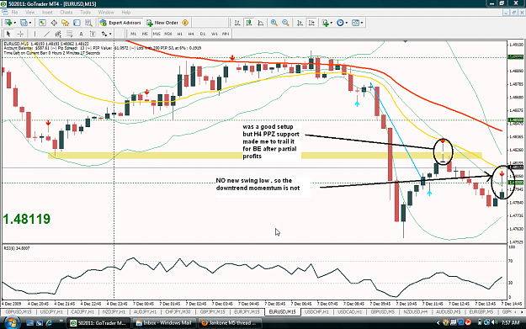526x329 pixels.
Task: Switch timeframe to H1
Action: (180, 34)
